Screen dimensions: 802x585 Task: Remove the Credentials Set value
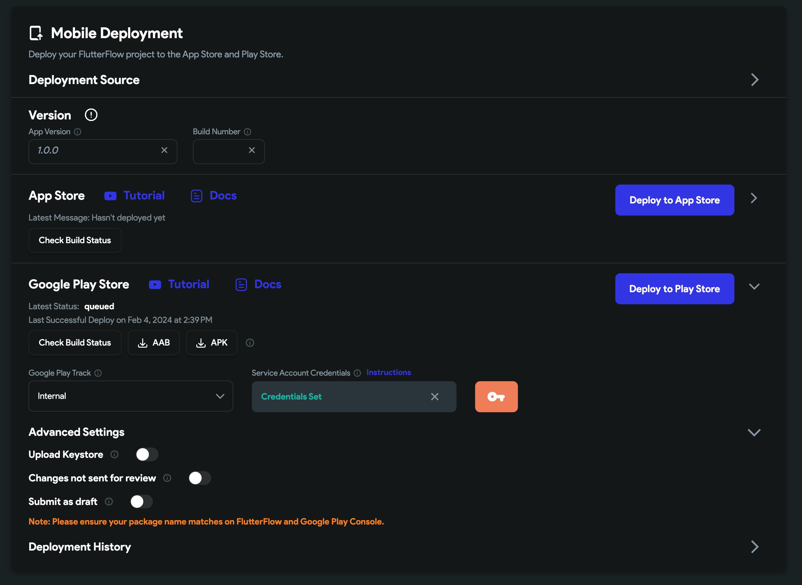coord(435,397)
